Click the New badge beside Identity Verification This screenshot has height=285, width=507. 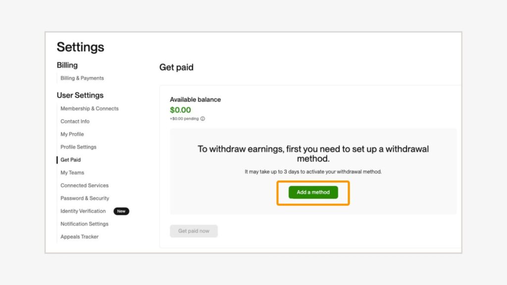pyautogui.click(x=121, y=212)
